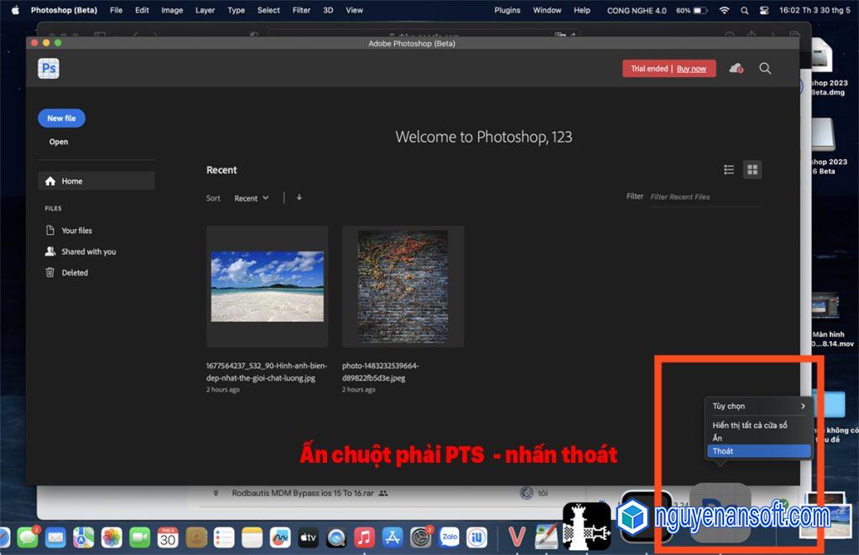Click the Wi-Fi icon in menu bar
Image resolution: width=859 pixels, height=555 pixels.
(724, 10)
